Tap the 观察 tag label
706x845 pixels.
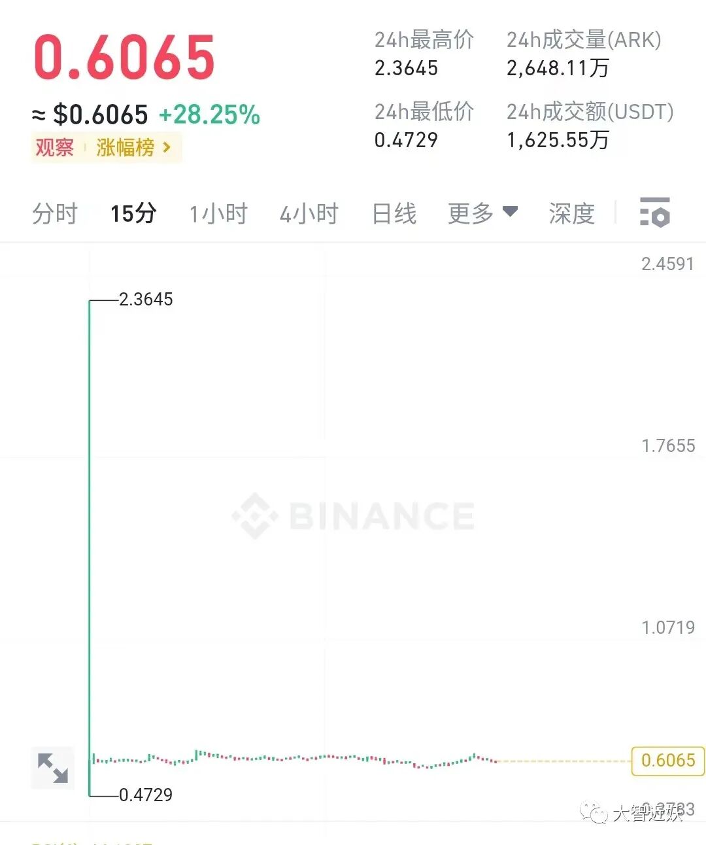point(54,148)
